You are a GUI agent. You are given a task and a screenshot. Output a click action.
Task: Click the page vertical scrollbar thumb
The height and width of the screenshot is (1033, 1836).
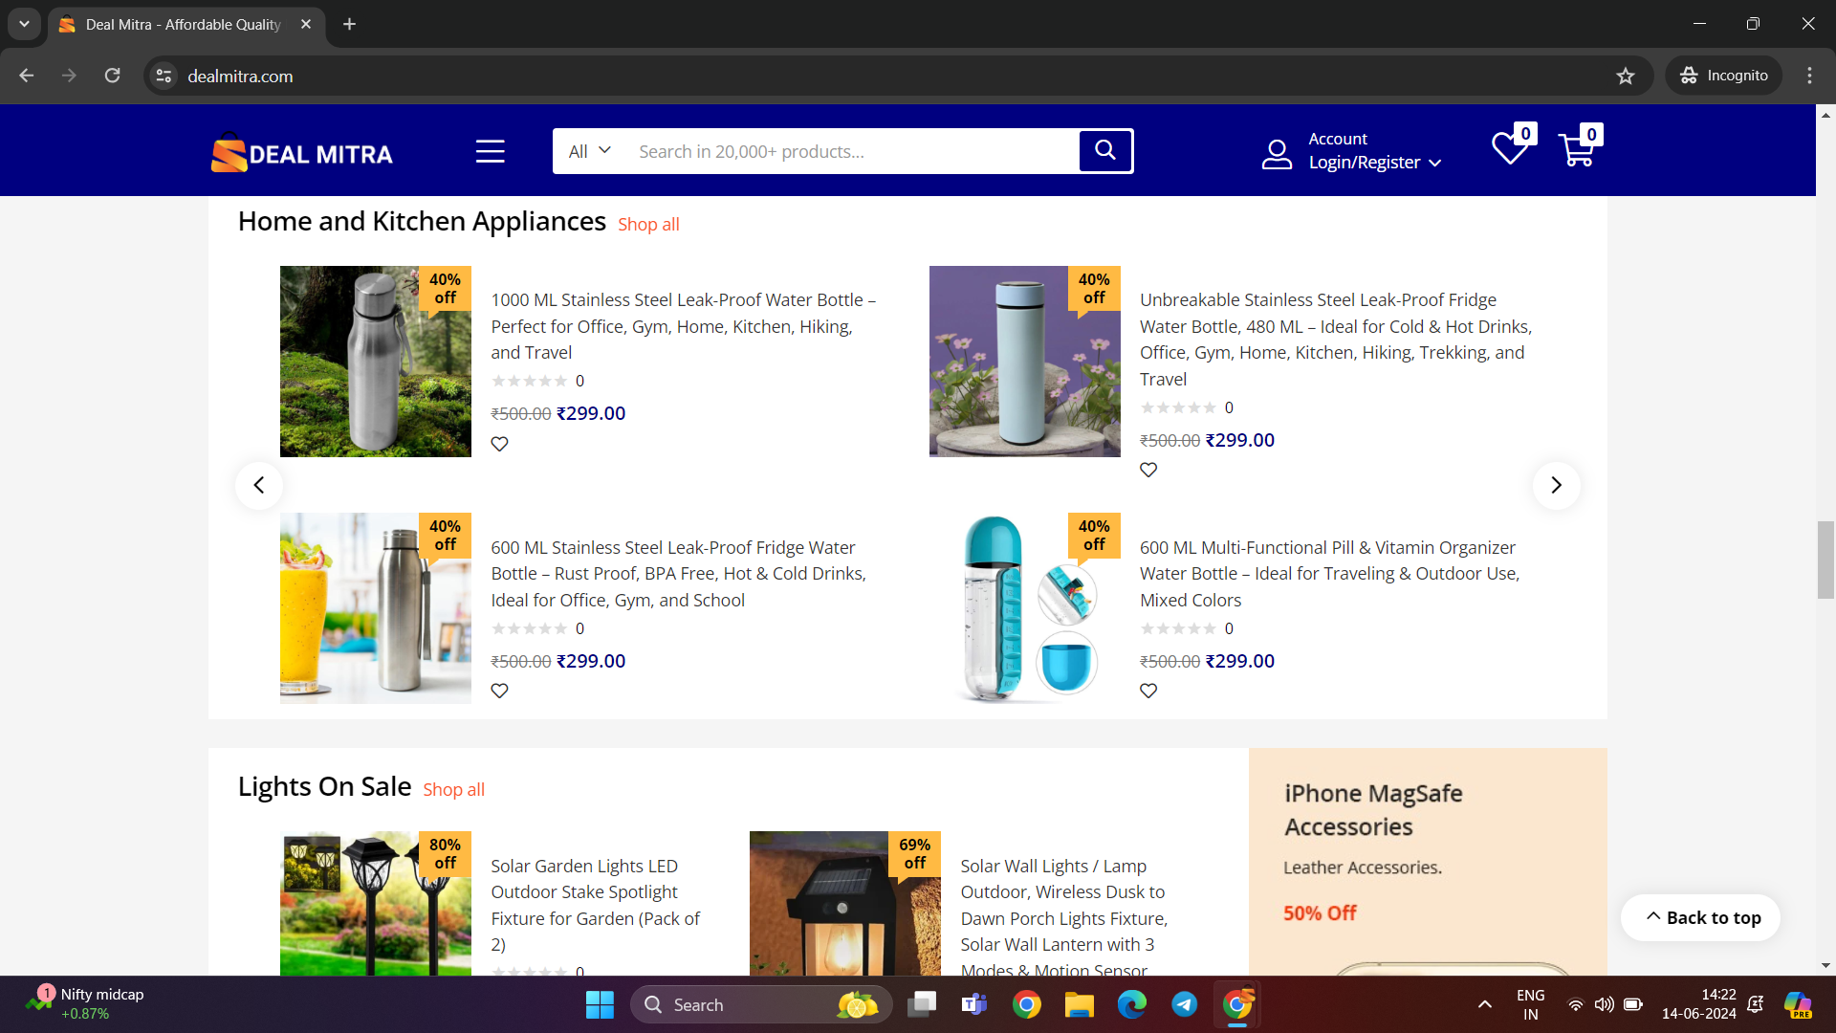[x=1825, y=560]
